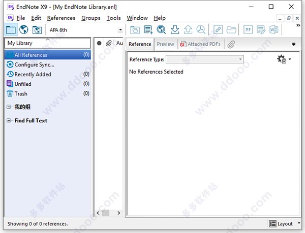
Task: Click Insert Citation quote icon
Action: pos(248,30)
